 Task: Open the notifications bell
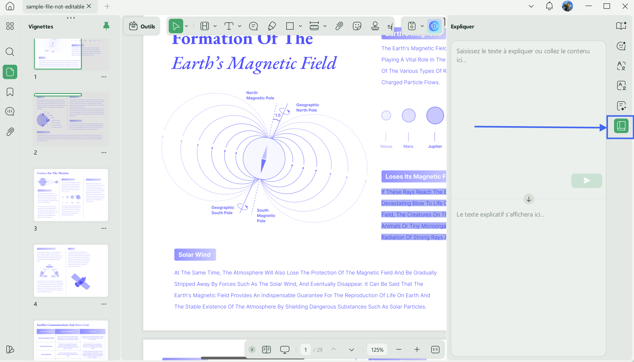(549, 6)
